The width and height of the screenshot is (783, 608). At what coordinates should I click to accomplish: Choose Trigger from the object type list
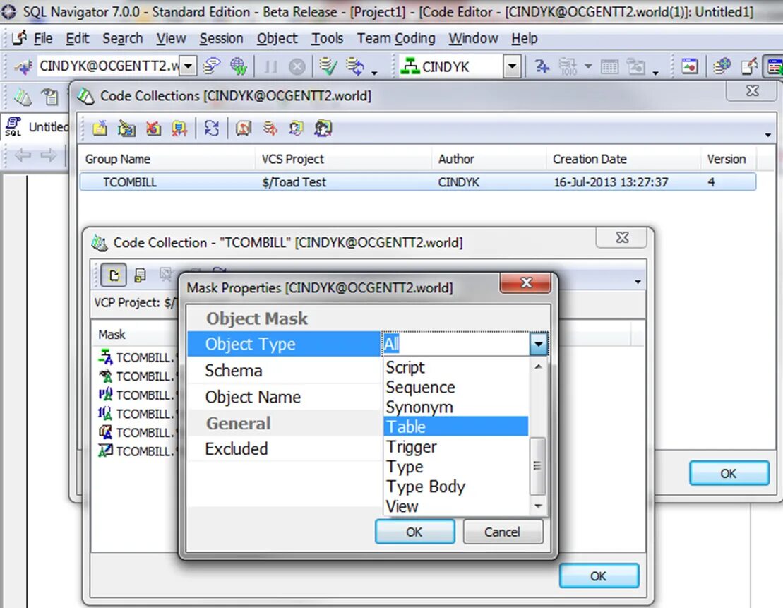(456, 446)
